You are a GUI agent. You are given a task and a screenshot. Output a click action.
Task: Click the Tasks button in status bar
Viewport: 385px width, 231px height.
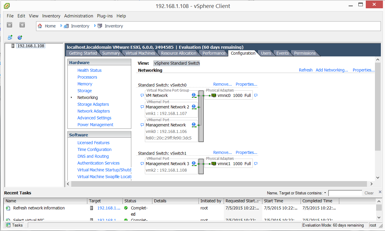click(14, 225)
